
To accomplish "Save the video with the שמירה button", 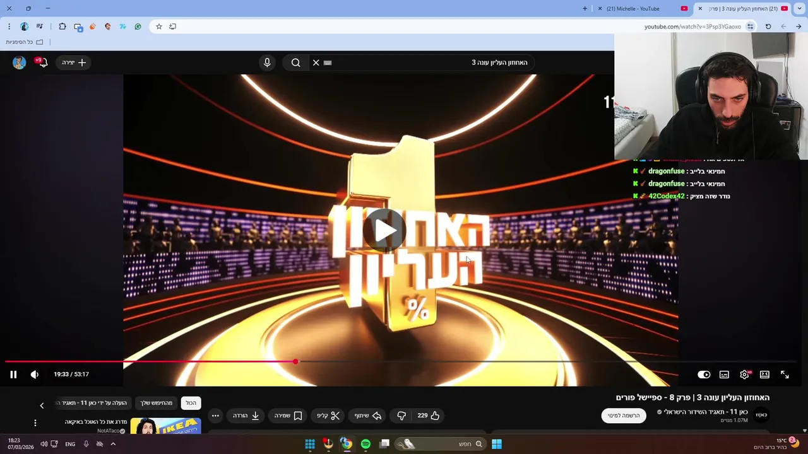I will click(x=288, y=416).
